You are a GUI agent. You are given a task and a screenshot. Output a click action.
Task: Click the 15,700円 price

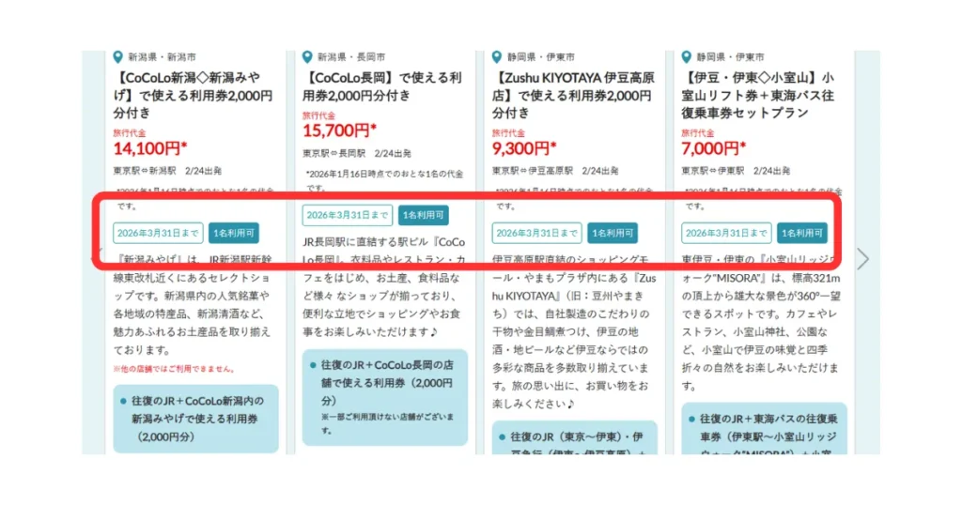pyautogui.click(x=339, y=130)
